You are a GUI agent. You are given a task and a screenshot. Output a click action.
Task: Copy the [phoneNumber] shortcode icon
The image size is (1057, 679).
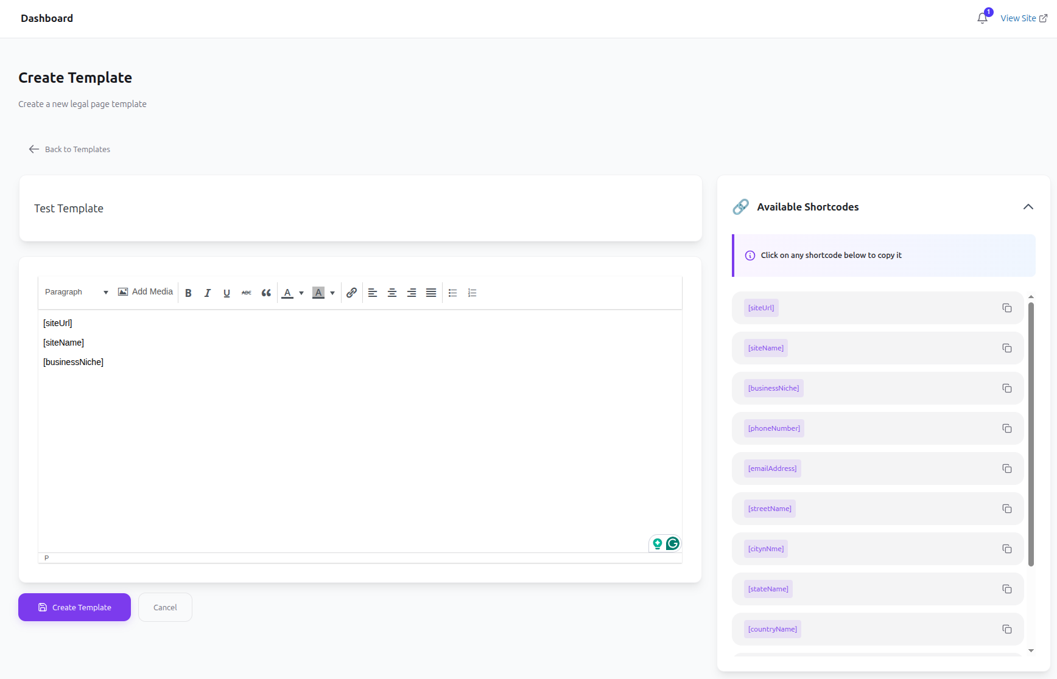[x=1007, y=428]
